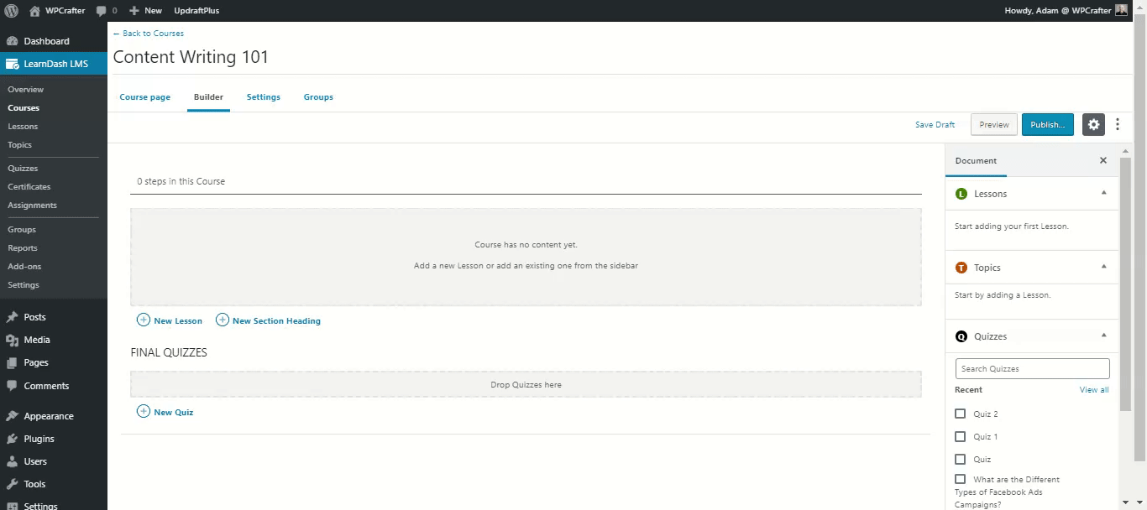Open the WordPress logo menu
Image resolution: width=1147 pixels, height=510 pixels.
(12, 11)
